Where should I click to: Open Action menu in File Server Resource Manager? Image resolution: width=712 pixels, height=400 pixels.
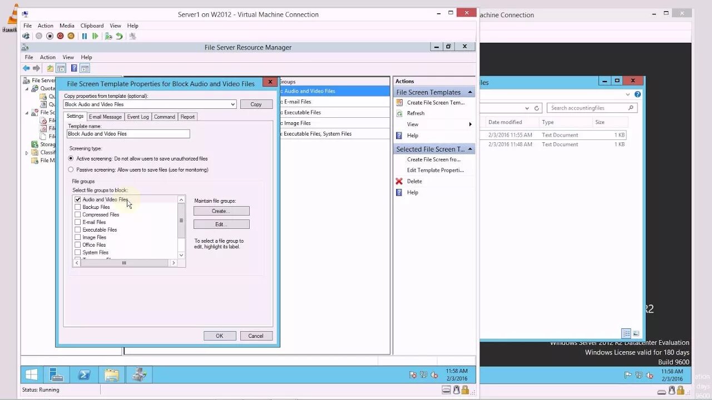tap(48, 57)
